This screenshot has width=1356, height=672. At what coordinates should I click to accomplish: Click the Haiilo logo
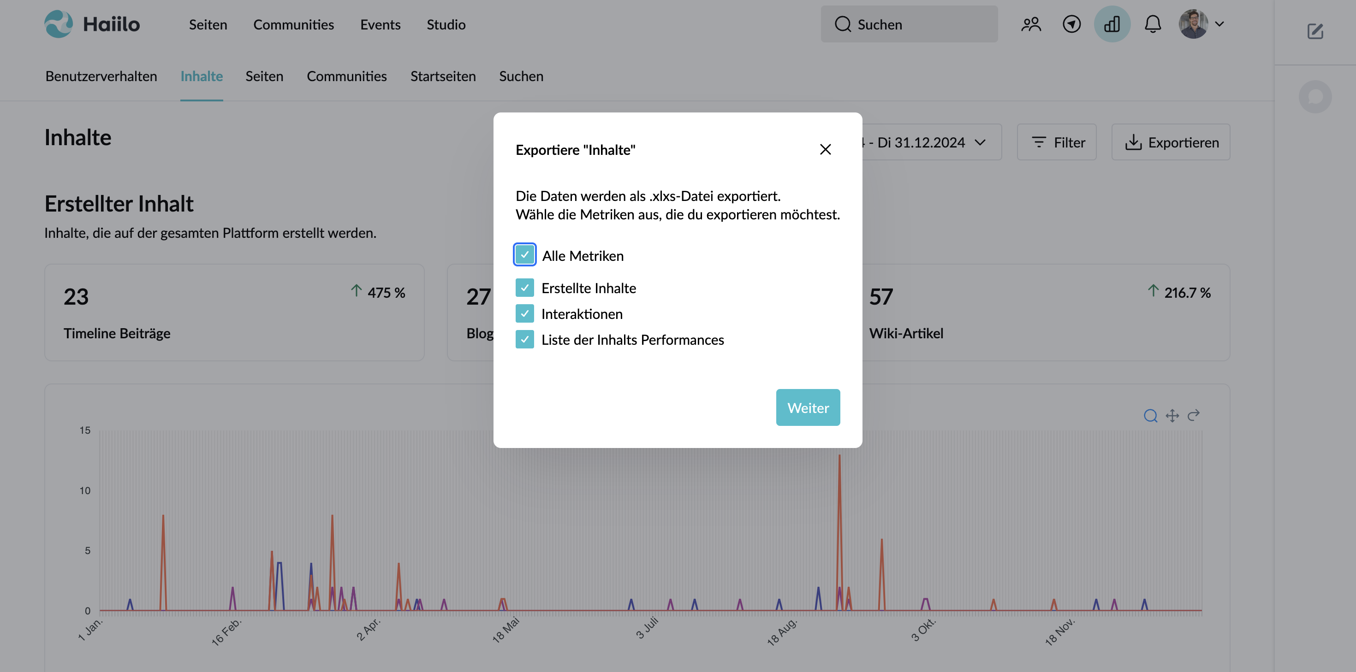tap(92, 24)
